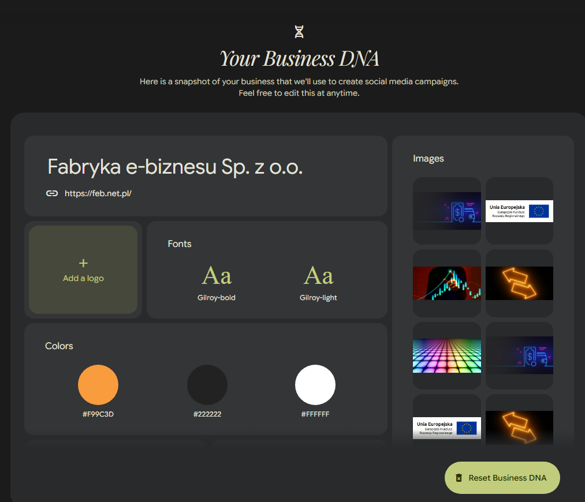Click the #F99C3D hex code label

pos(98,414)
